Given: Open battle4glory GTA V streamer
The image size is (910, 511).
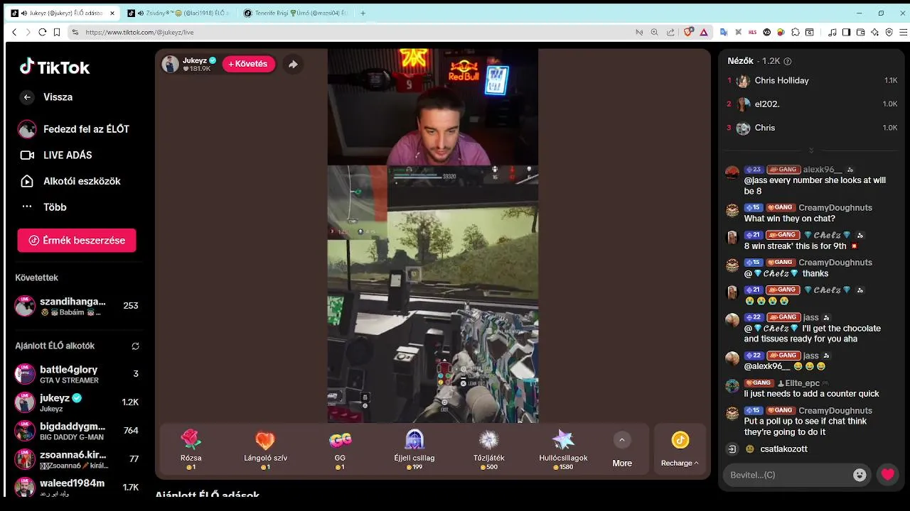Looking at the screenshot, I should (x=77, y=374).
